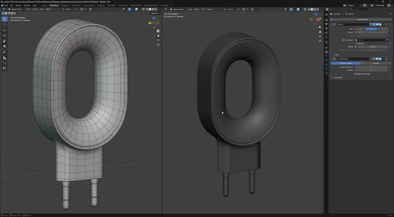Open the Modifiers wrench properties tab
The height and width of the screenshot is (217, 394).
(x=326, y=52)
